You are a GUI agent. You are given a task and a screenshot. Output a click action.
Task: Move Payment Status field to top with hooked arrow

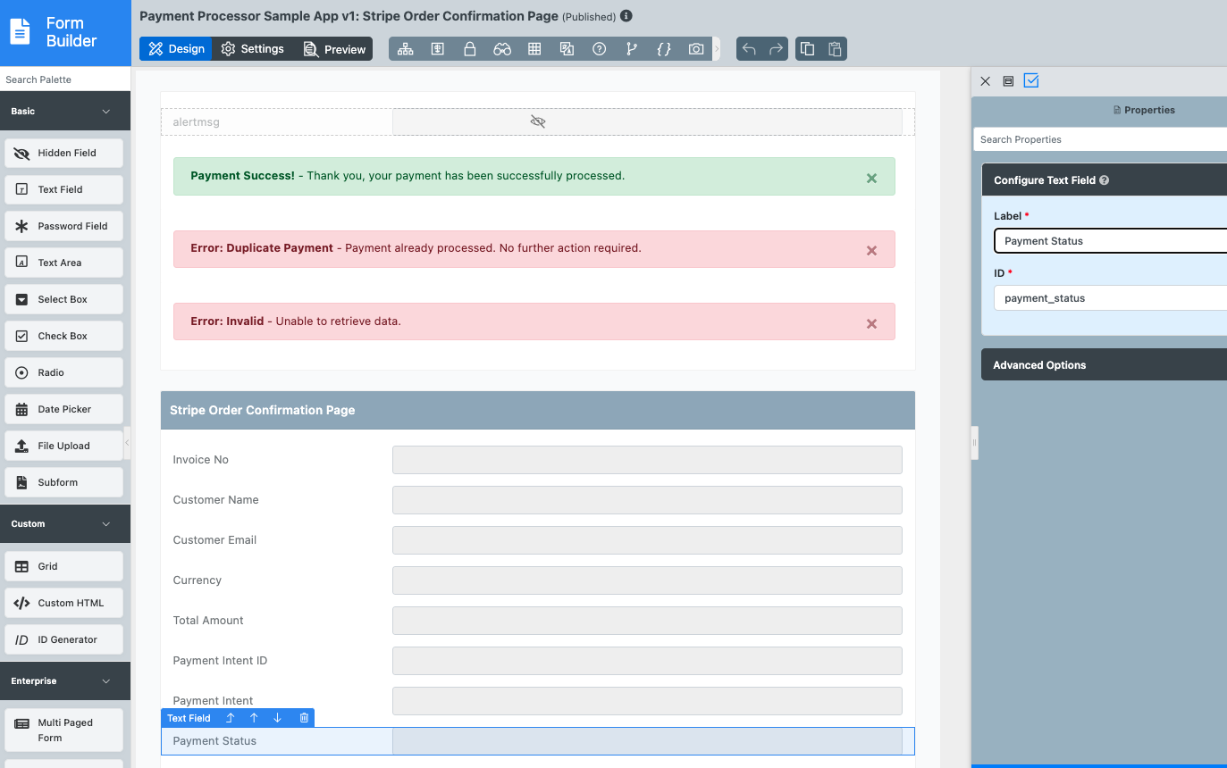pos(230,718)
